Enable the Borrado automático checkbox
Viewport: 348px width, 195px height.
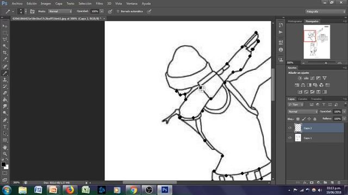118,11
